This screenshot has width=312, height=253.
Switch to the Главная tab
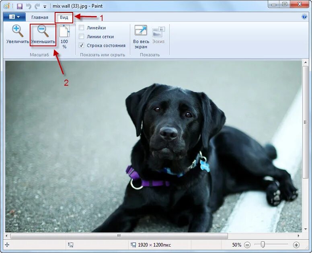pyautogui.click(x=40, y=17)
